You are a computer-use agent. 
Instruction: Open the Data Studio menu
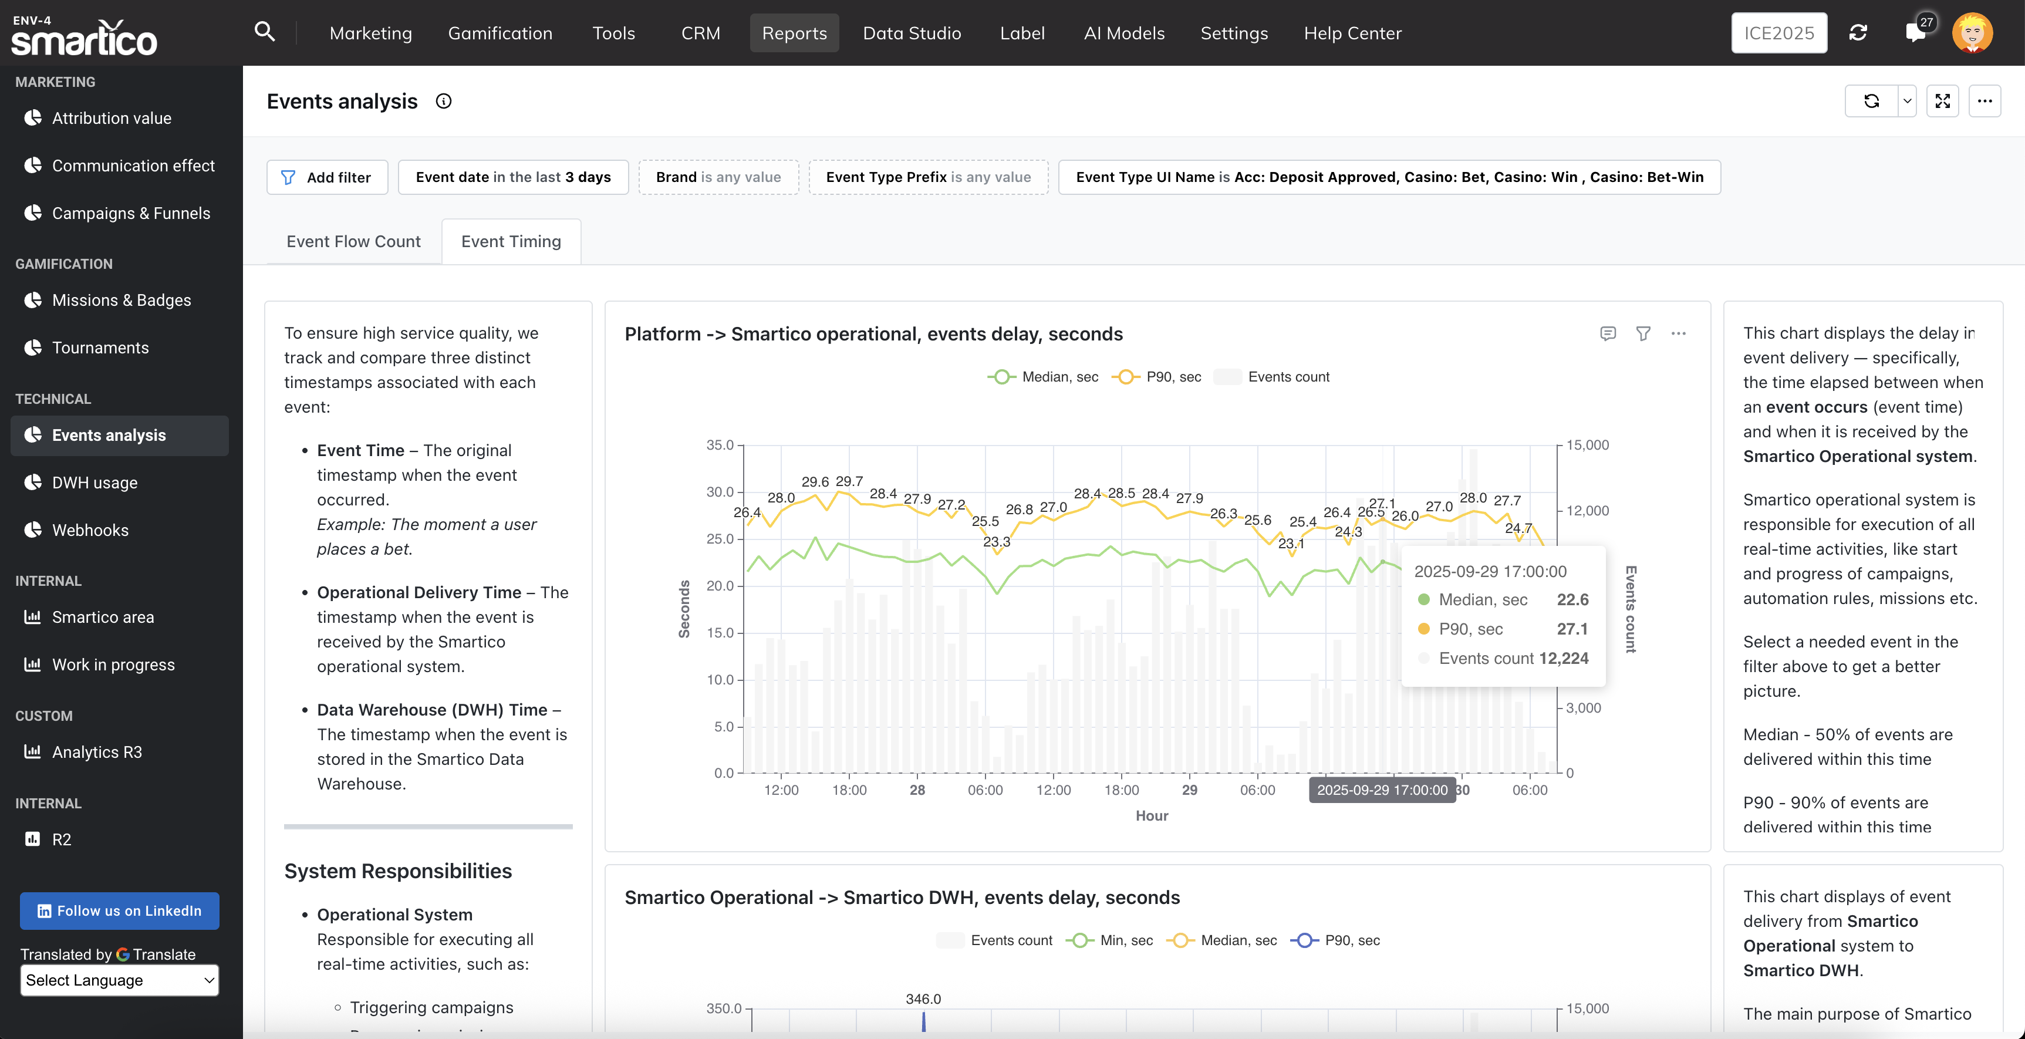tap(912, 33)
